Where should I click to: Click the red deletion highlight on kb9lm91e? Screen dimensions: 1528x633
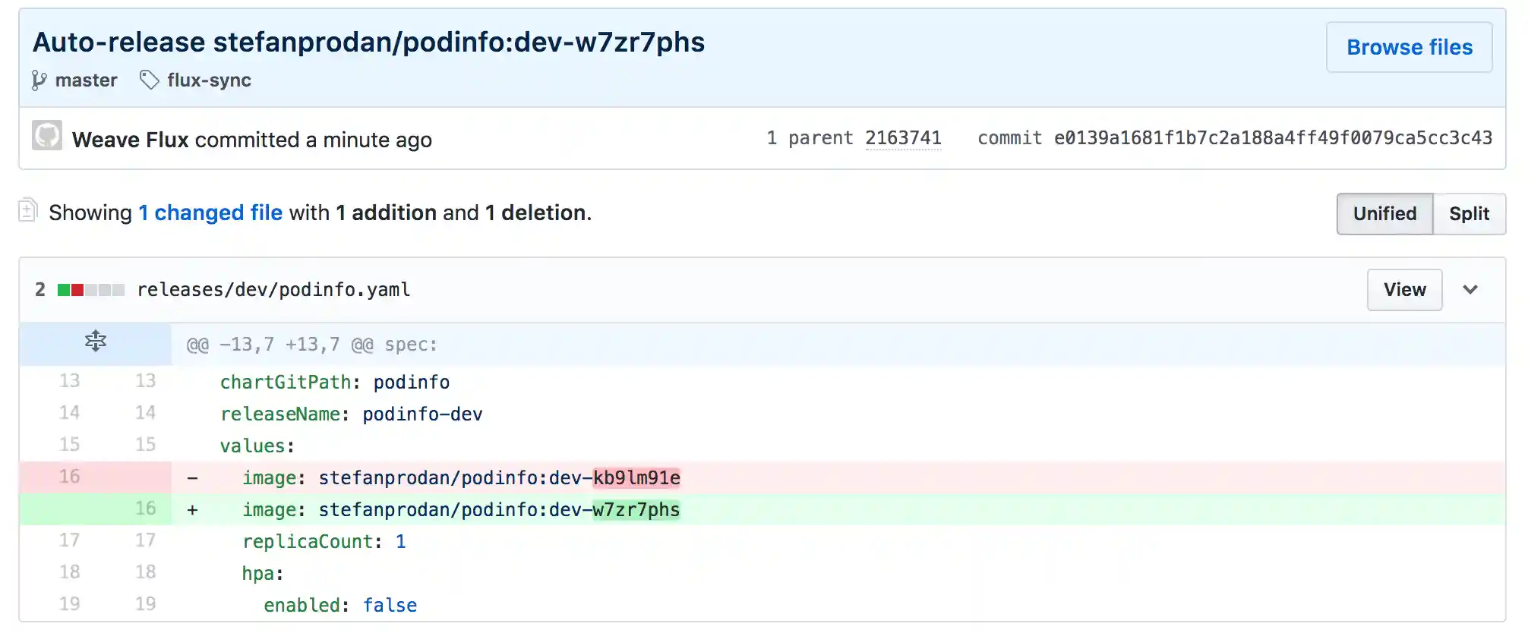coord(636,478)
